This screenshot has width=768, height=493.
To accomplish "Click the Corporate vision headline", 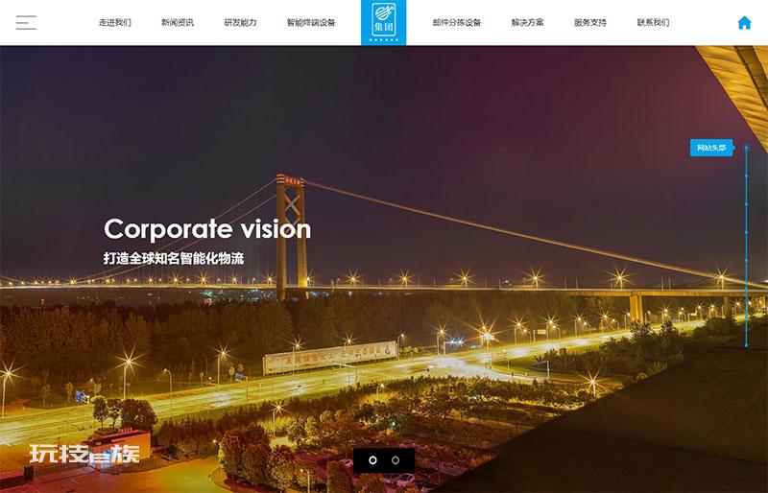I will click(x=207, y=229).
